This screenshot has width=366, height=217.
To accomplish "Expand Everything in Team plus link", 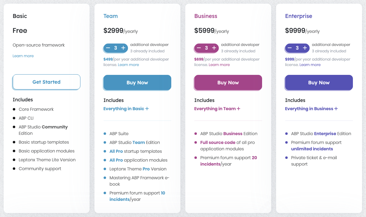I will [x=217, y=109].
